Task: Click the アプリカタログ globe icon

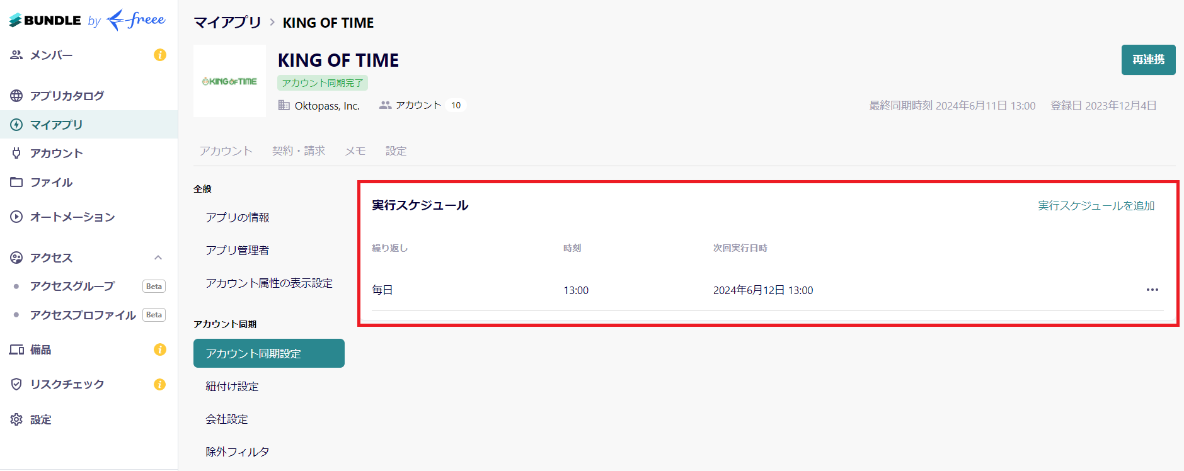Action: (16, 96)
